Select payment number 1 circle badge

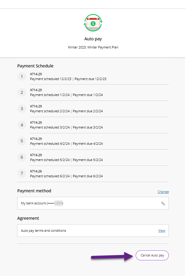pyautogui.click(x=22, y=76)
